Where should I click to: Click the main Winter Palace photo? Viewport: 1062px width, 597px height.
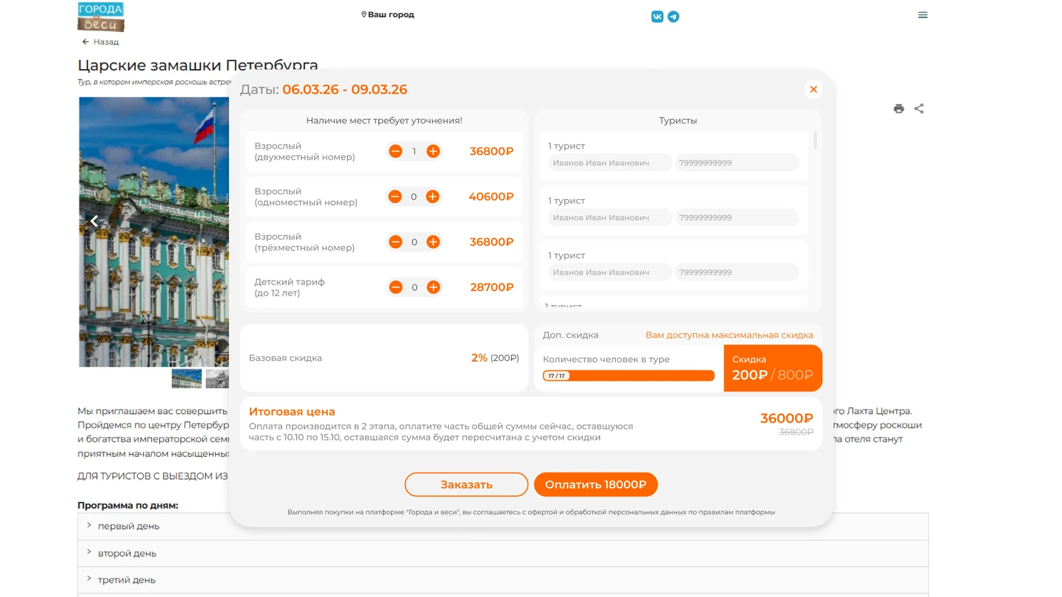[154, 232]
